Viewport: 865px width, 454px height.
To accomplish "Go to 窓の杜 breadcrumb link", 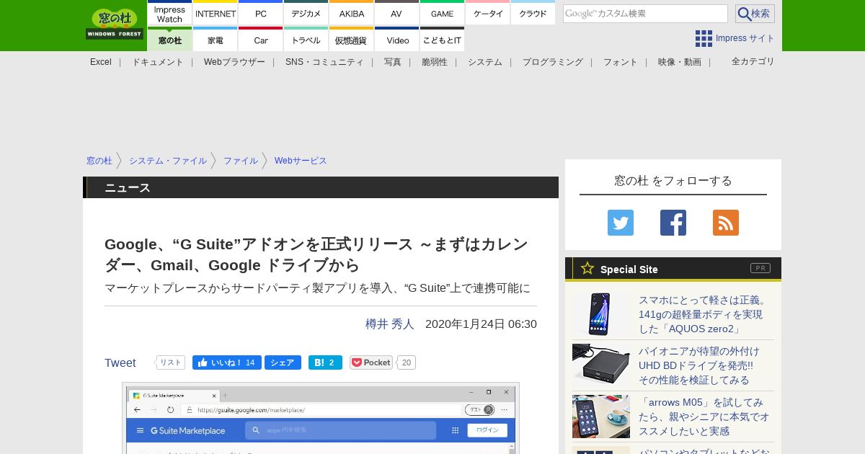I will [99, 161].
